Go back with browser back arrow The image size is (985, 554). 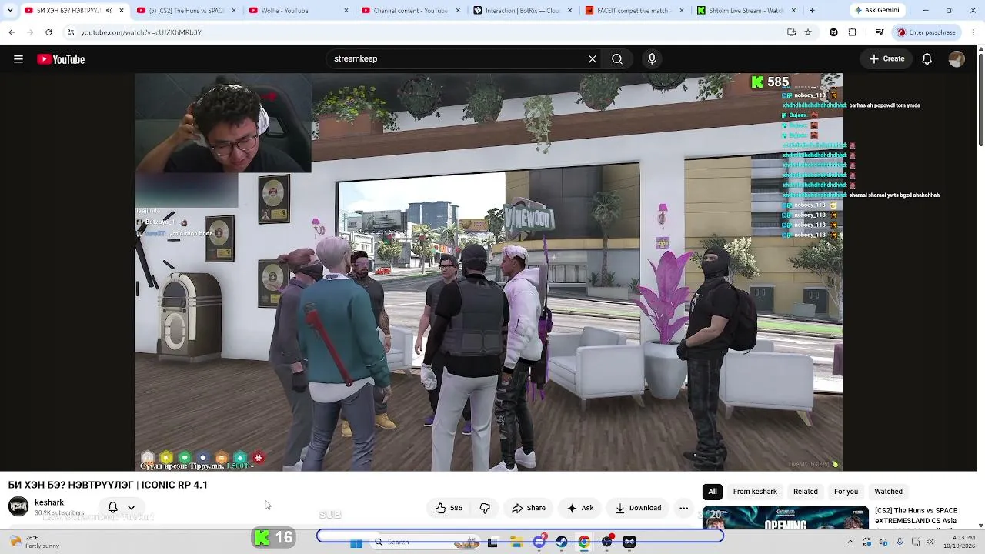(12, 32)
